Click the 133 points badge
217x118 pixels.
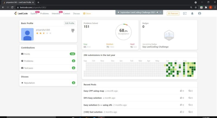point(72,54)
